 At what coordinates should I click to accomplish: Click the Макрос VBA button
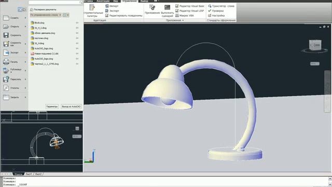pos(185,16)
